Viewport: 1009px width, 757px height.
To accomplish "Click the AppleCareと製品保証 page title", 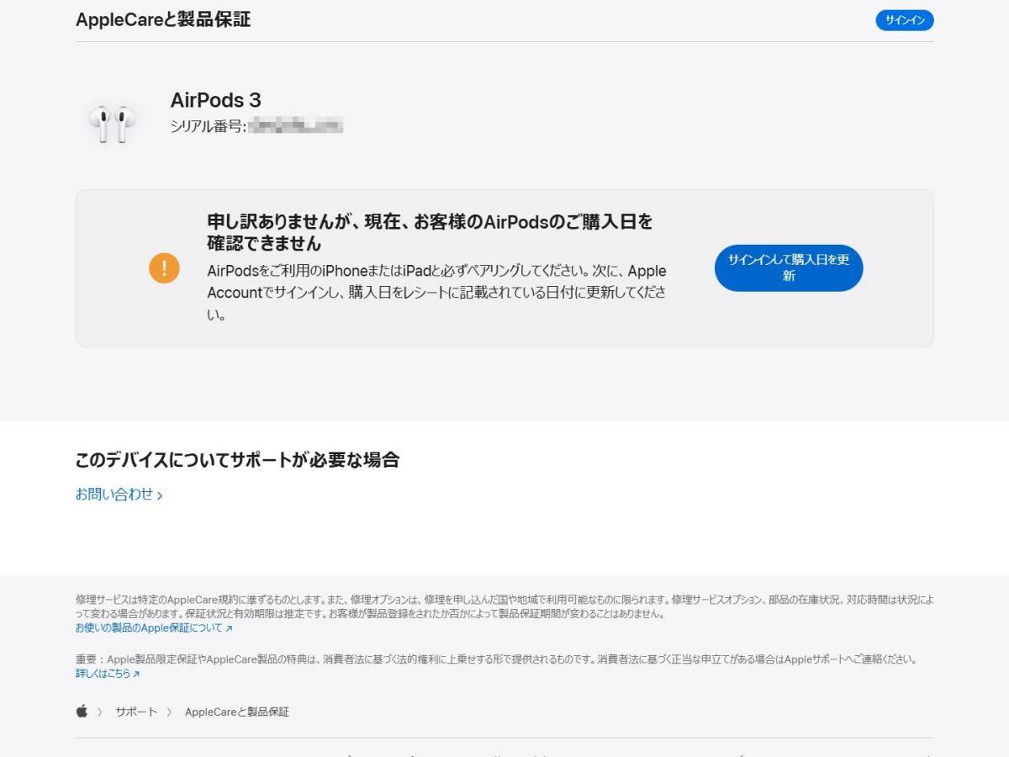I will tap(166, 19).
